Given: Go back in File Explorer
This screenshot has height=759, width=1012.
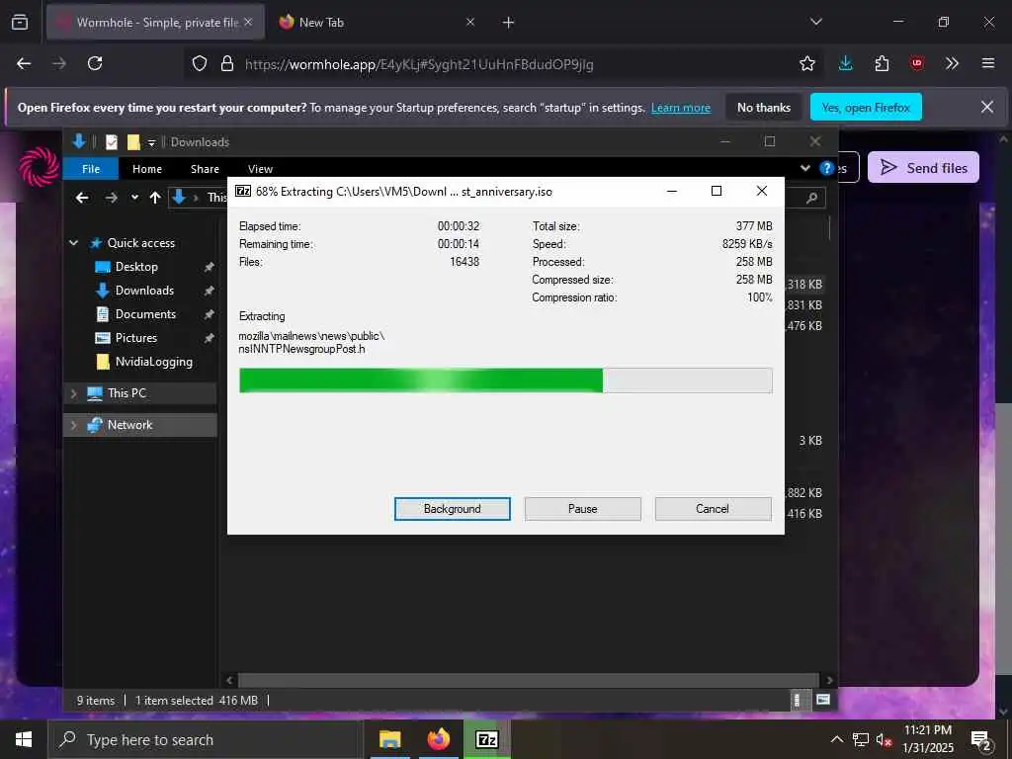Looking at the screenshot, I should pos(82,198).
